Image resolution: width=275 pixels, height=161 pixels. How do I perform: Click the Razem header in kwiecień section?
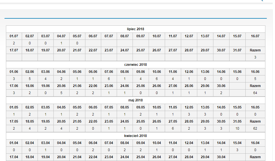click(255, 157)
